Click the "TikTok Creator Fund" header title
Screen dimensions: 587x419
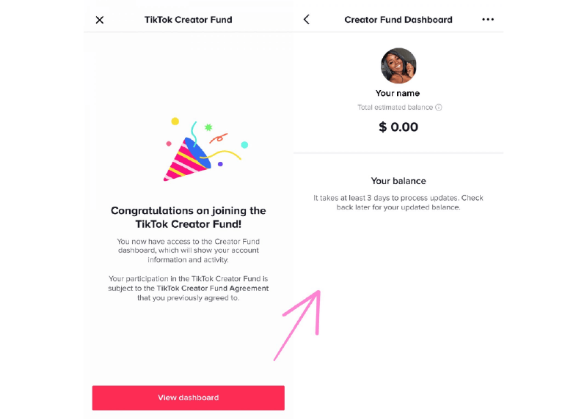(189, 20)
